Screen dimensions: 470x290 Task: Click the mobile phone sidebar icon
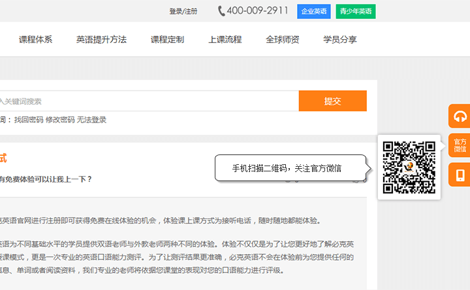point(460,175)
